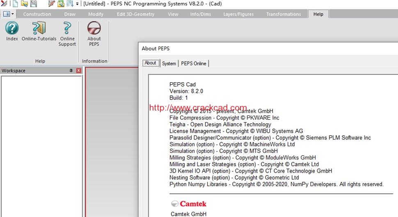Click the Milling and Laser Strategies line
This screenshot has width=398, height=217.
coord(244,164)
